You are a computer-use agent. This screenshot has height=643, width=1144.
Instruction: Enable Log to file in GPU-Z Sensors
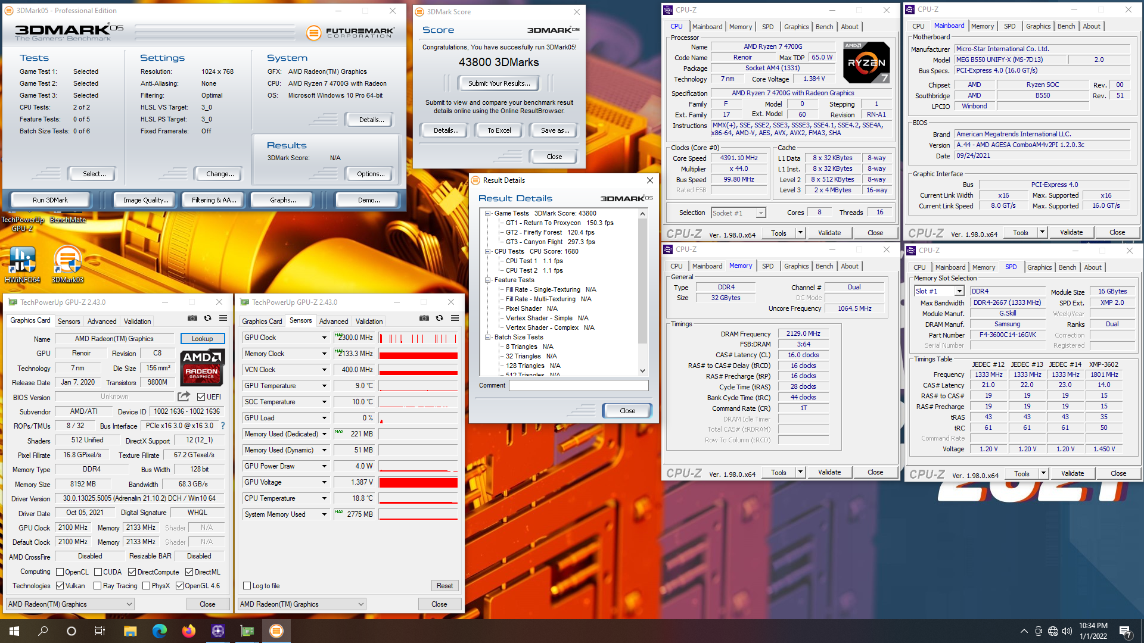tap(247, 586)
